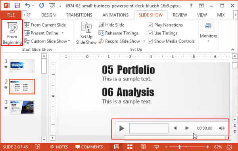Viewport: 238px width, 151px height.
Task: Go to Previous Slide double-arrow
Action: [235, 126]
